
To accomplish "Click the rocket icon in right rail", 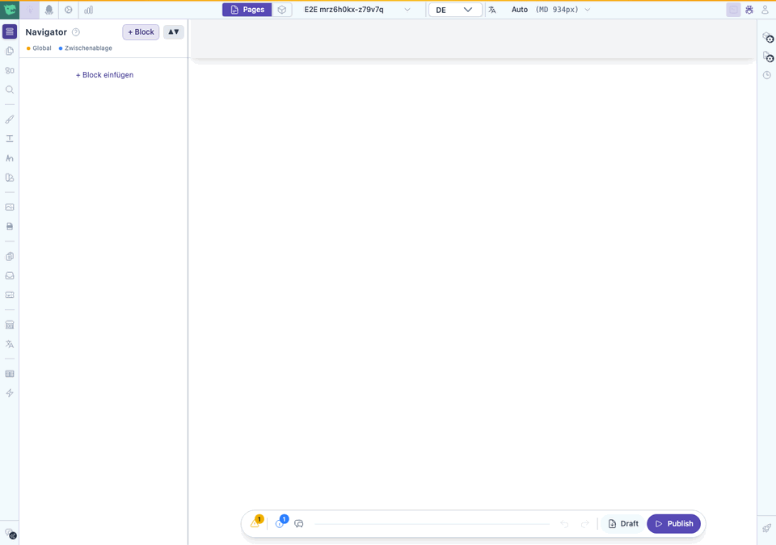I will click(766, 528).
